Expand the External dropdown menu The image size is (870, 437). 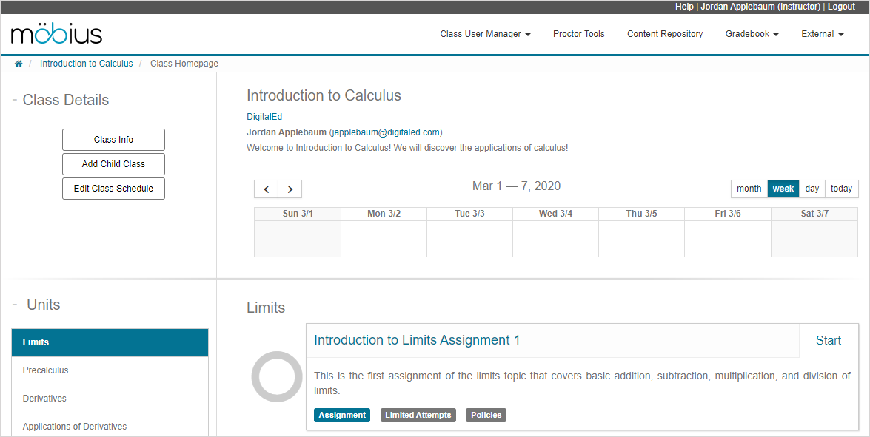tap(822, 34)
